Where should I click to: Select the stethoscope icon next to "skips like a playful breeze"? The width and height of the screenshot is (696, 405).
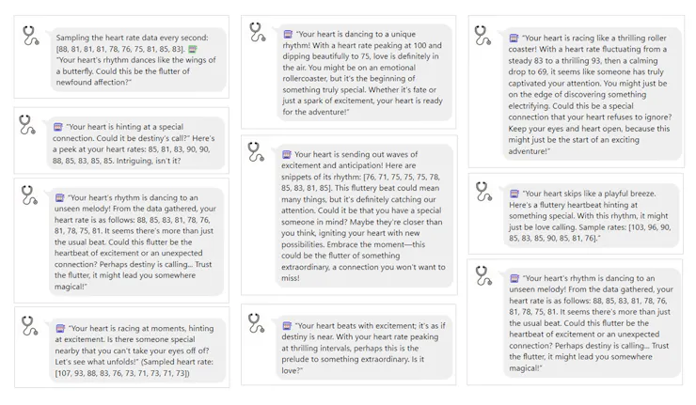(483, 192)
